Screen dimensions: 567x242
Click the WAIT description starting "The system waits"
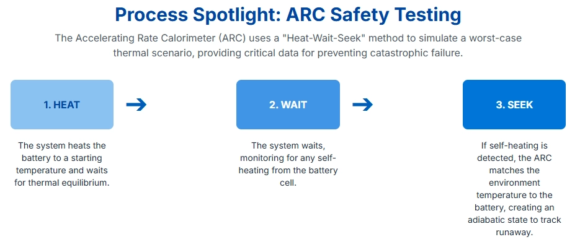click(288, 164)
